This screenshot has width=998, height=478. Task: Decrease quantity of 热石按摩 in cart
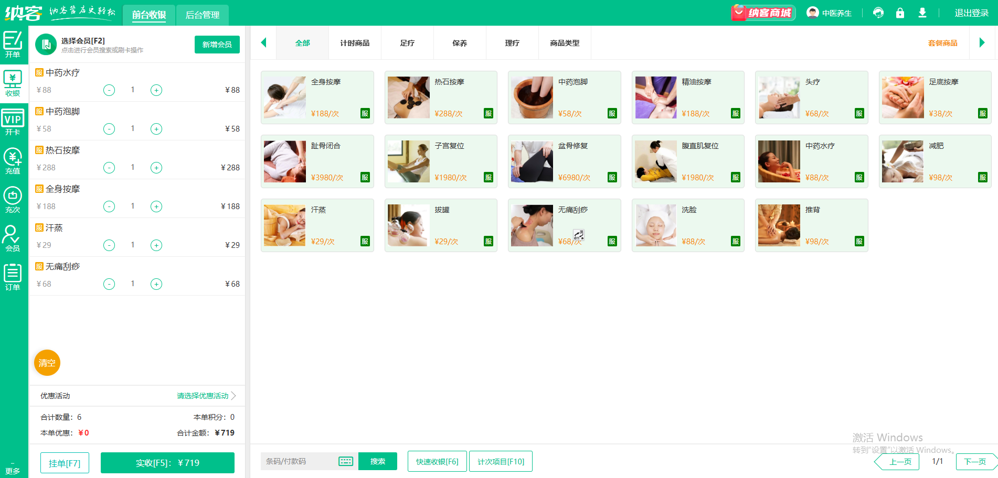[109, 168]
